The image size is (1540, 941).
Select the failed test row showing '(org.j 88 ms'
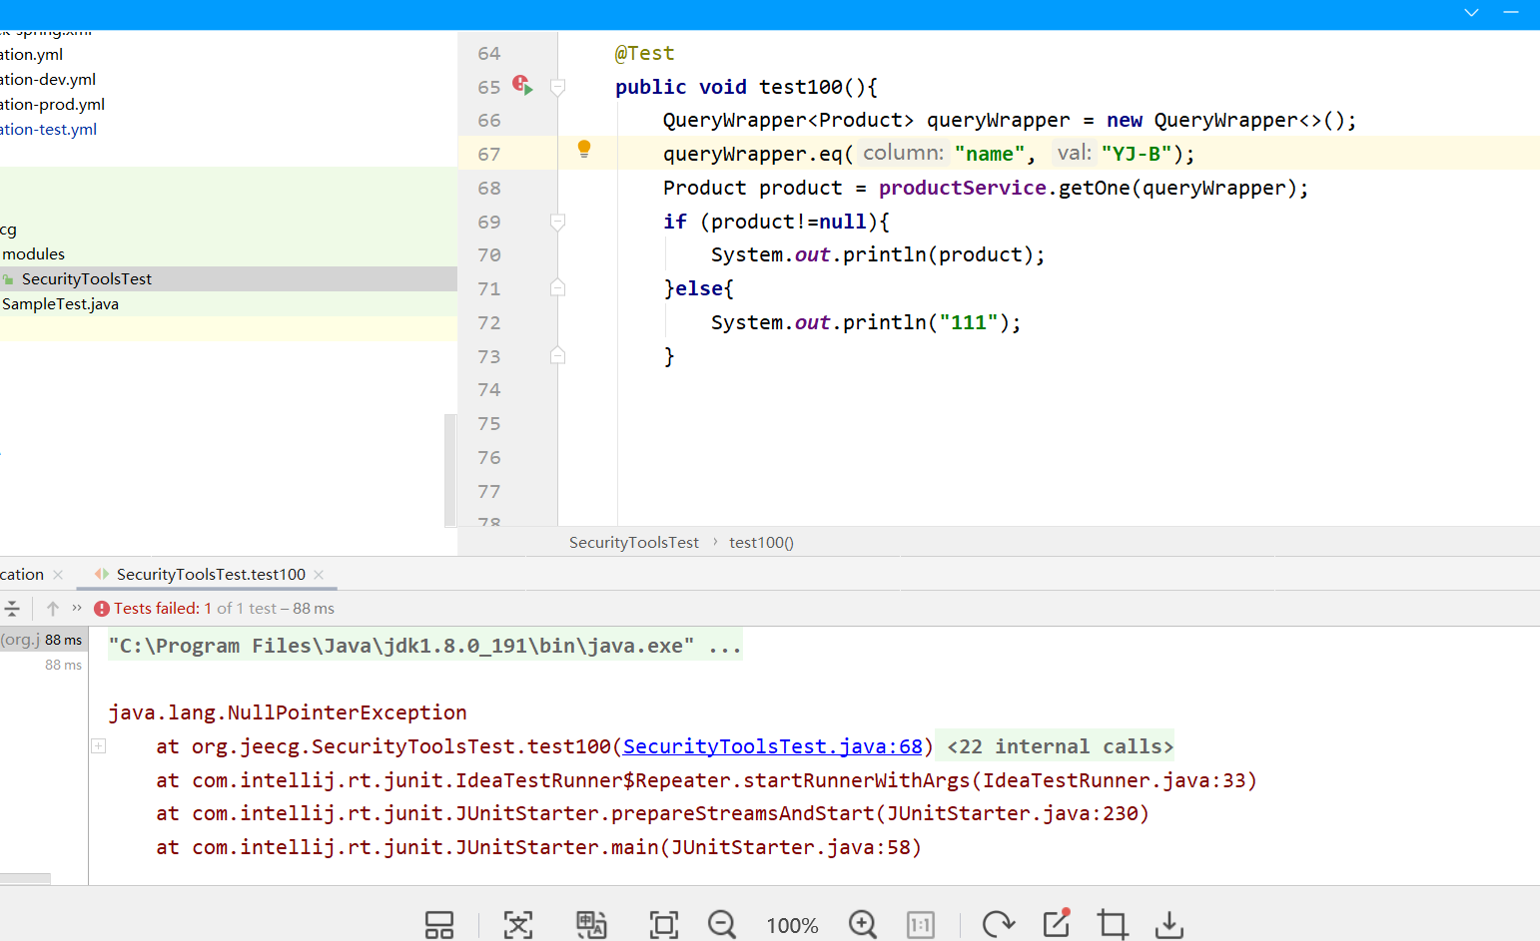coord(44,640)
